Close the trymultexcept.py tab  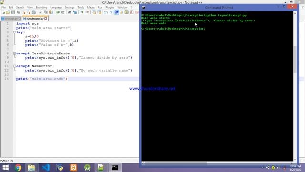click(x=46, y=19)
